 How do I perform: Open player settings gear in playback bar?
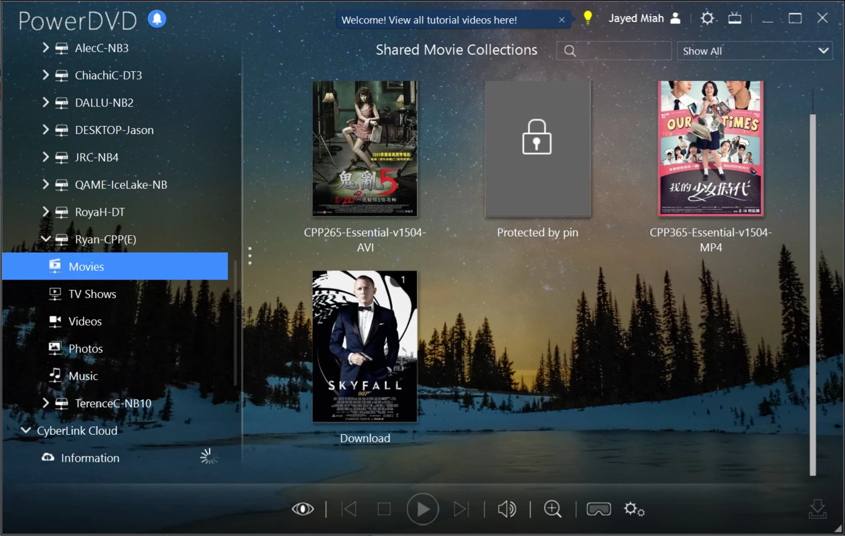click(x=634, y=509)
